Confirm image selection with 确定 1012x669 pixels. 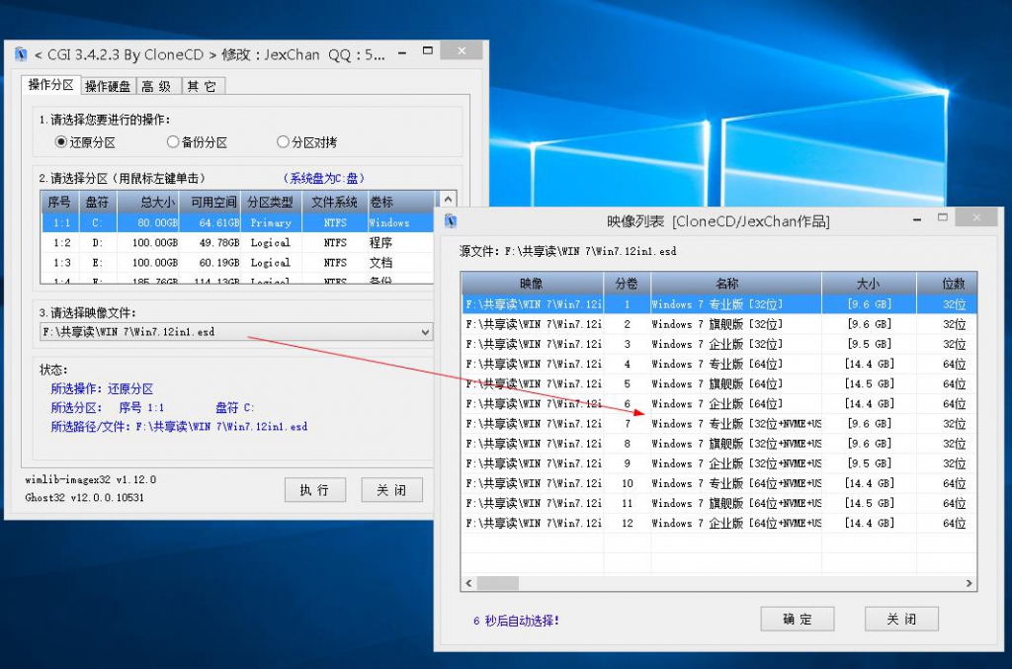pyautogui.click(x=798, y=620)
